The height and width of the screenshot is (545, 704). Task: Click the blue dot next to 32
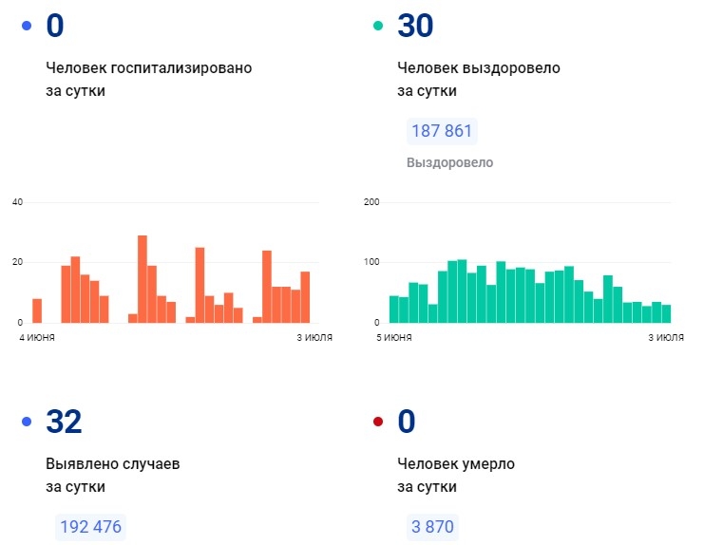tap(27, 421)
